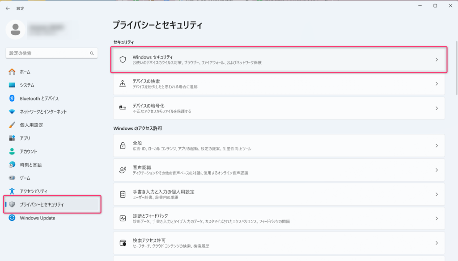
Task: Open デバイスの暗号化 via its chevron arrow
Action: pyautogui.click(x=437, y=108)
